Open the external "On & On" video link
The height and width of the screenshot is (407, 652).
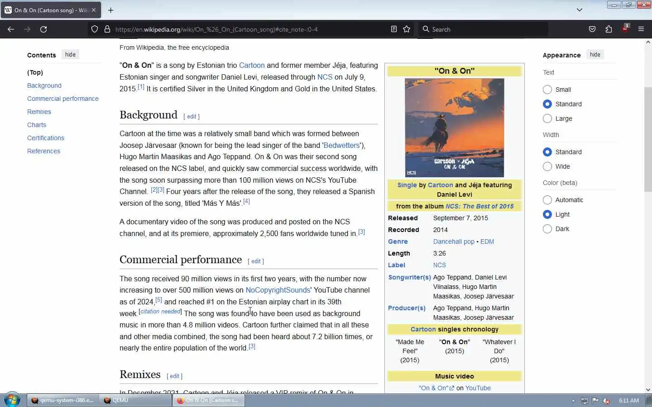coord(436,388)
